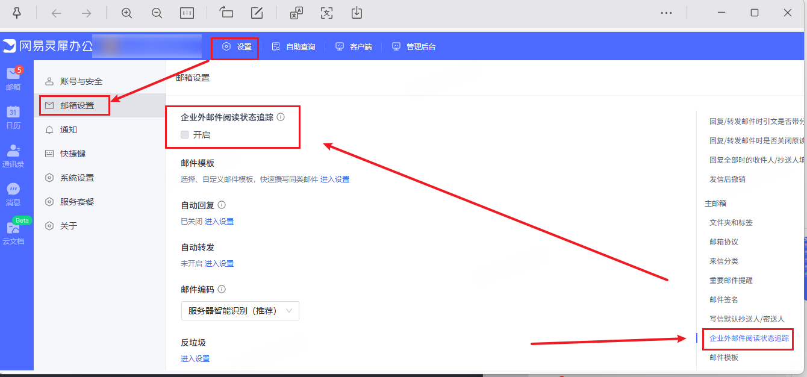
Task: Click the 网易灵犀办公 logo
Action: pos(48,46)
